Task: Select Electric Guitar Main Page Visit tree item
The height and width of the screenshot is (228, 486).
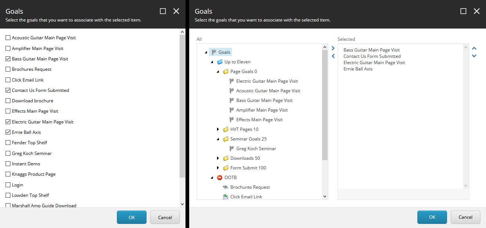Action: (x=267, y=81)
